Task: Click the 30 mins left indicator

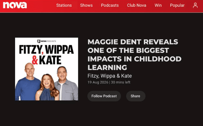Action: pyautogui.click(x=120, y=82)
